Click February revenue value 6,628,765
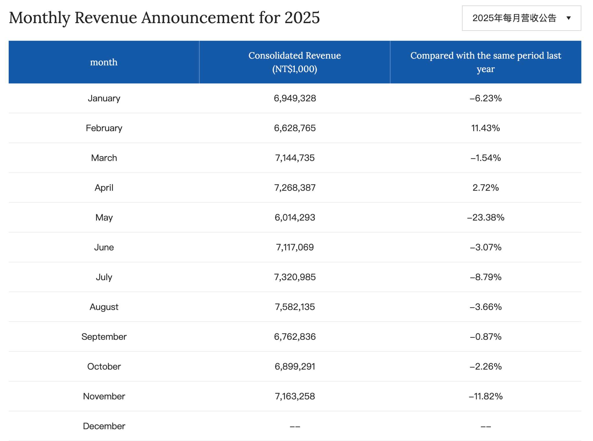593x441 pixels. 295,128
